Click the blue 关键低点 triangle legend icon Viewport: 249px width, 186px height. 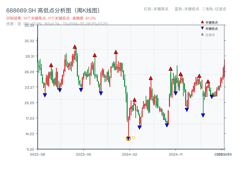202,28
